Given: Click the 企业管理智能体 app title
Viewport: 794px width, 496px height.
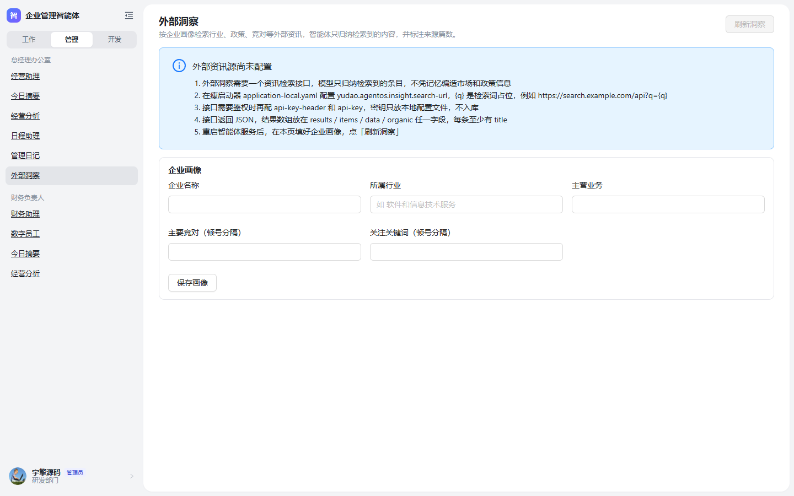Looking at the screenshot, I should click(x=52, y=15).
